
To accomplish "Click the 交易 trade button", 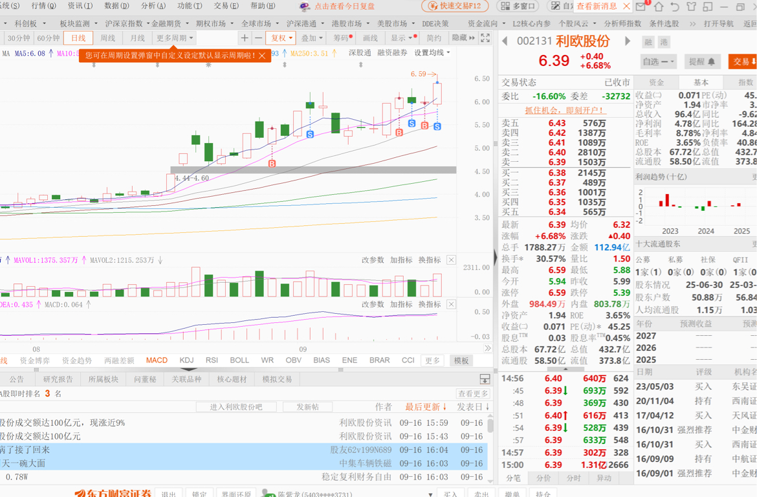I will 744,61.
